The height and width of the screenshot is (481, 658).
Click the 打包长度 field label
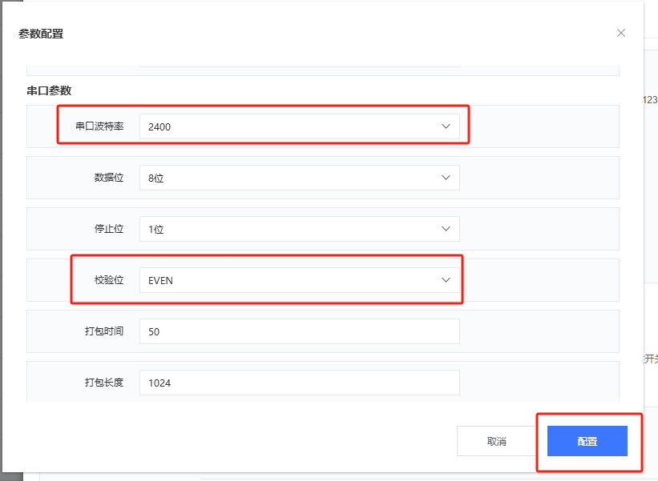pos(104,383)
